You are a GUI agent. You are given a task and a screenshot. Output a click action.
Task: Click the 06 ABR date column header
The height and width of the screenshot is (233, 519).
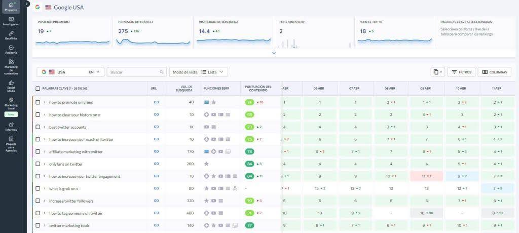[x=318, y=88]
